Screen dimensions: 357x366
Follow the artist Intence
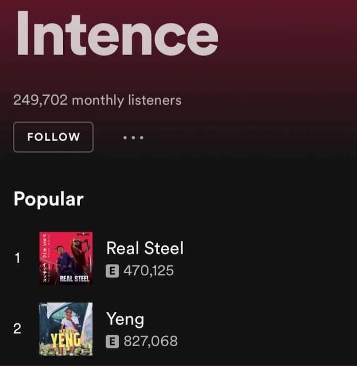(x=53, y=137)
